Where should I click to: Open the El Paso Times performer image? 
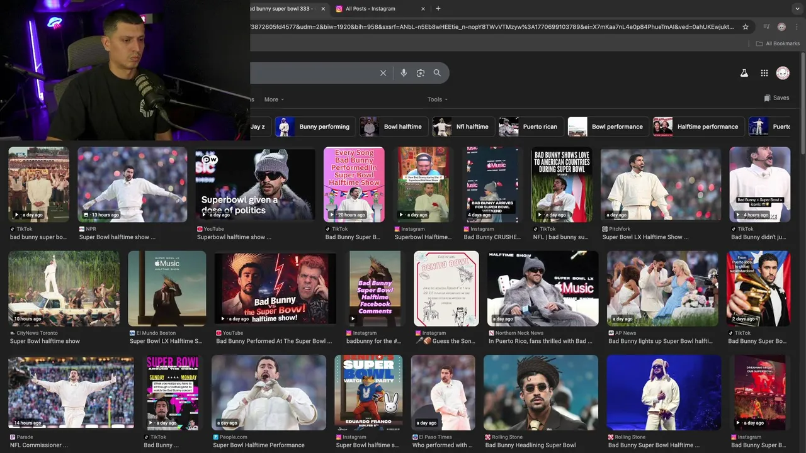click(x=443, y=392)
